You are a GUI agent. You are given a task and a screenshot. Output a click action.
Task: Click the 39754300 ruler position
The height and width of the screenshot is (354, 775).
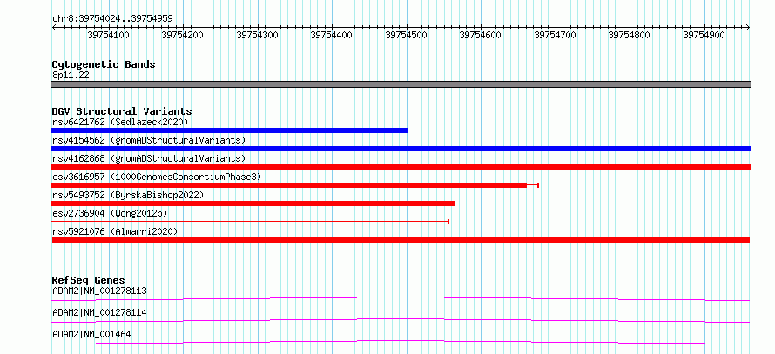tap(257, 35)
